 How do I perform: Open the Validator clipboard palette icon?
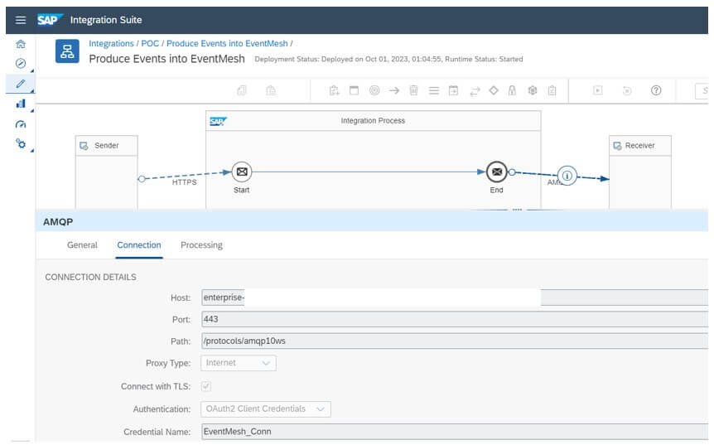tap(552, 90)
